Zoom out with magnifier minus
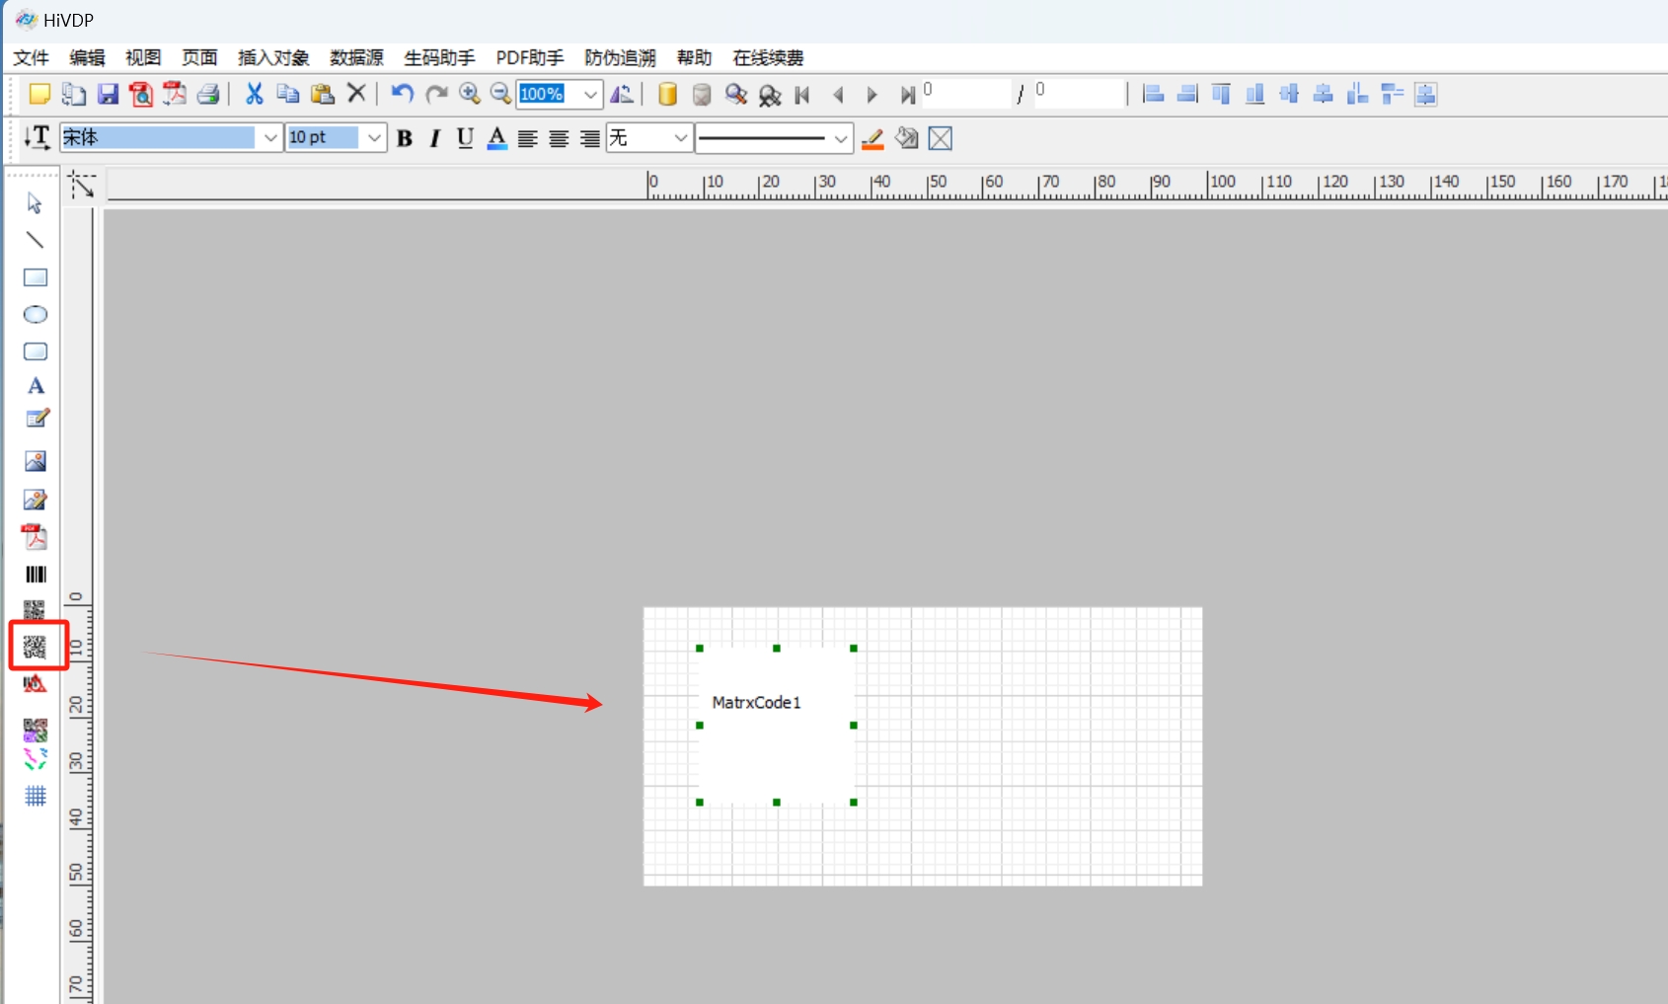Screen dimensions: 1668x1004 [501, 94]
